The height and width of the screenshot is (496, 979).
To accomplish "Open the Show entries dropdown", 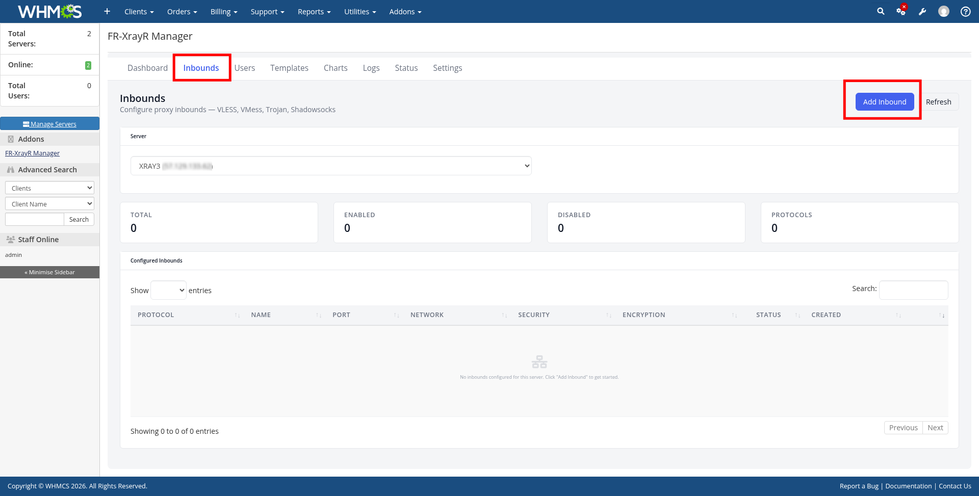I will [x=168, y=290].
